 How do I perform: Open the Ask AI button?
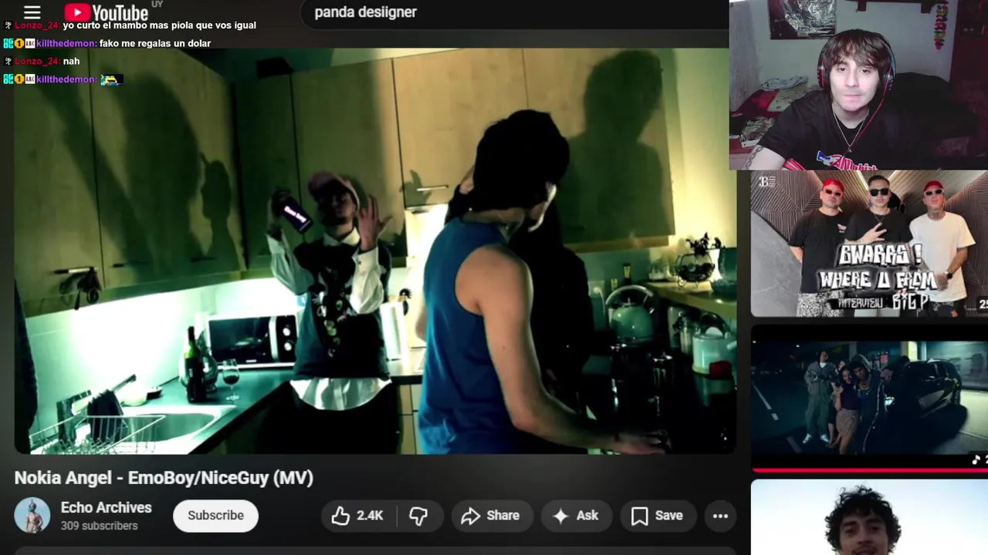click(576, 516)
